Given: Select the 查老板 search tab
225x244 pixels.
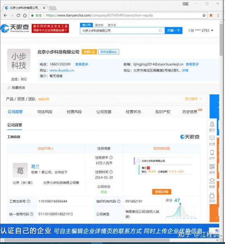Looking at the screenshot, I should 99,25.
